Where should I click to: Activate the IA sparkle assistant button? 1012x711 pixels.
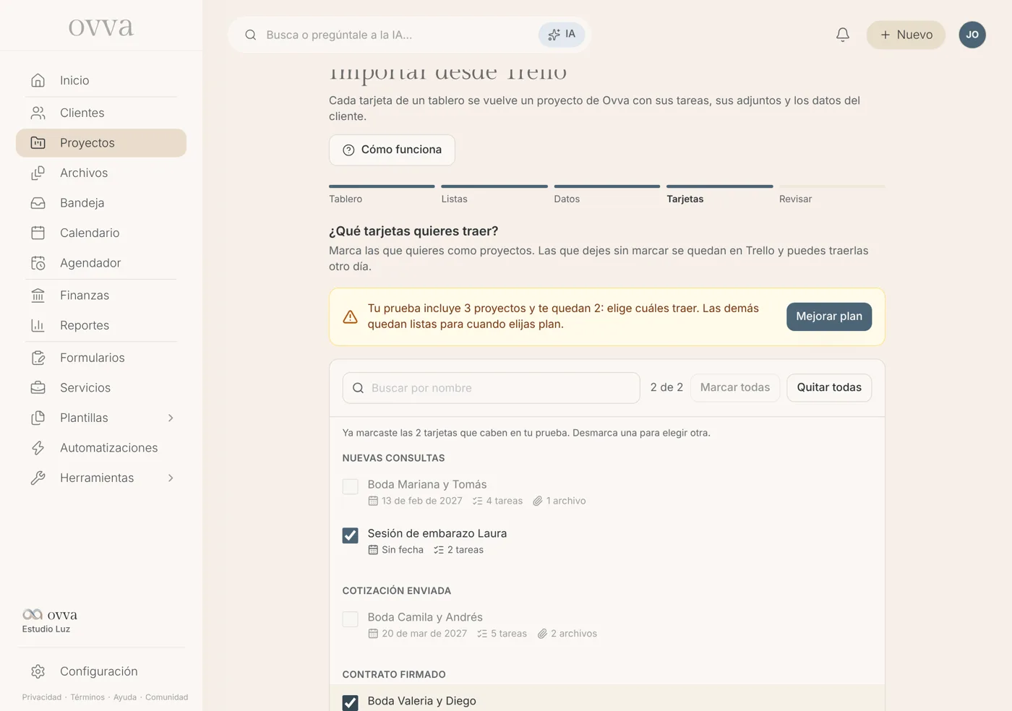(562, 35)
